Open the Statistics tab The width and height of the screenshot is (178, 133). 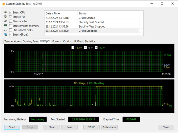(x=90, y=41)
